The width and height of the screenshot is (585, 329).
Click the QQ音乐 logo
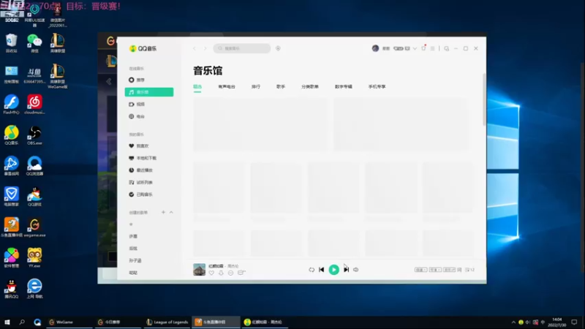click(x=143, y=48)
